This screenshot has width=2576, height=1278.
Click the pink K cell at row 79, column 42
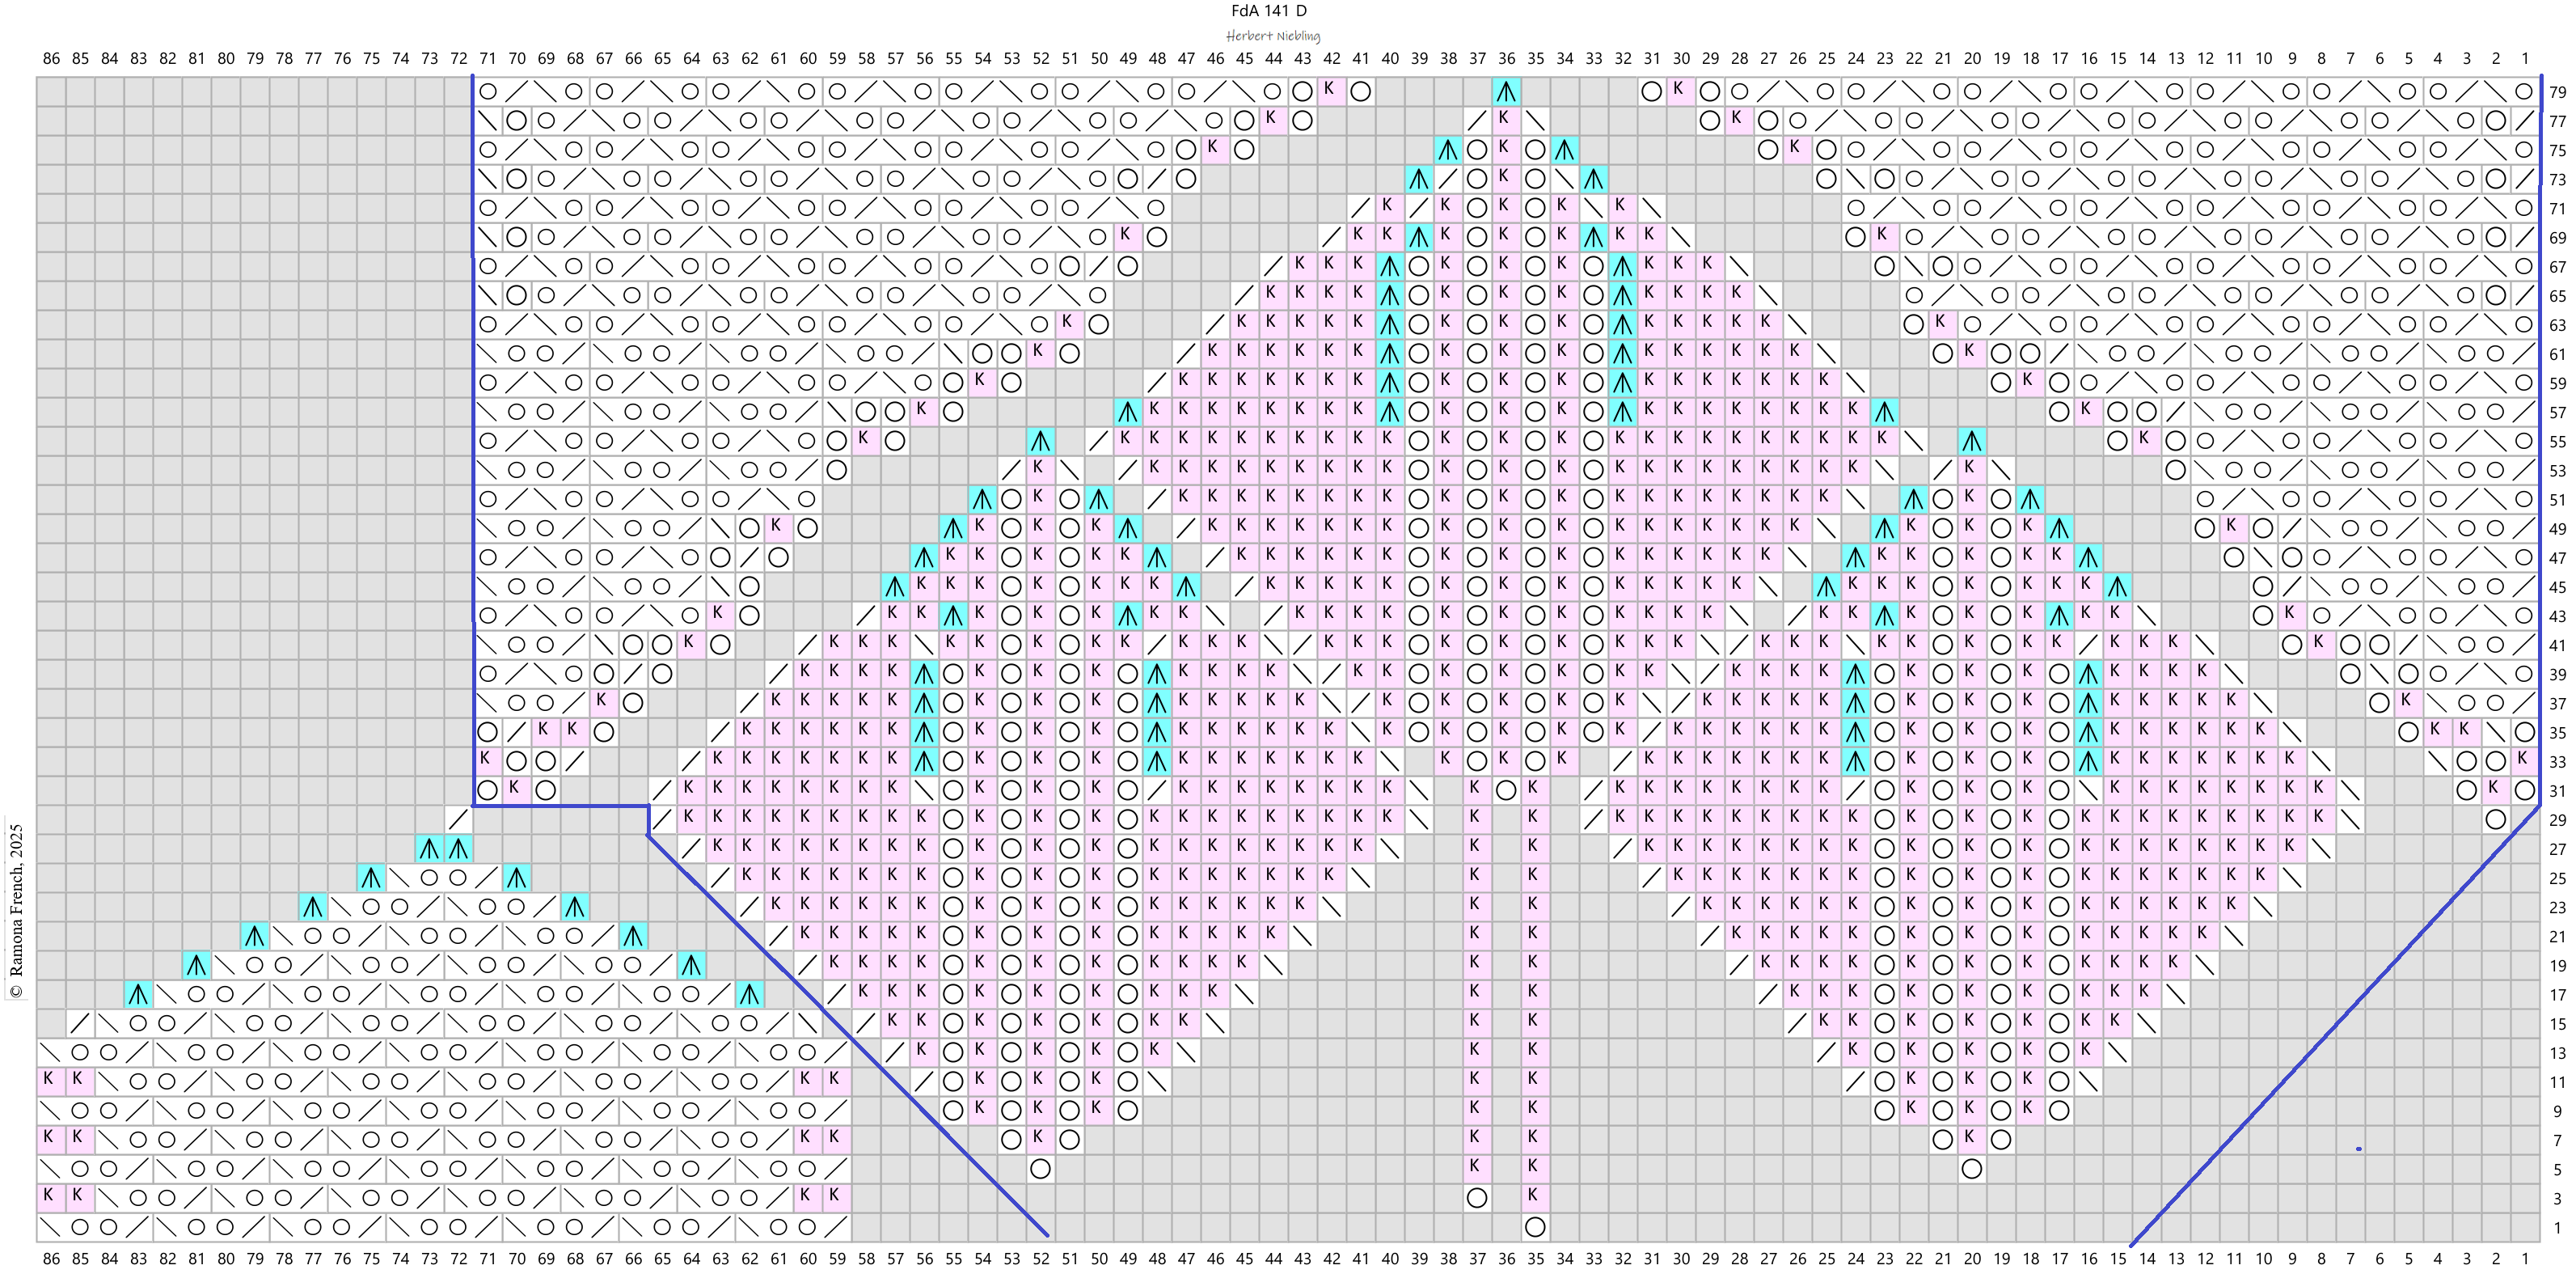point(1331,91)
